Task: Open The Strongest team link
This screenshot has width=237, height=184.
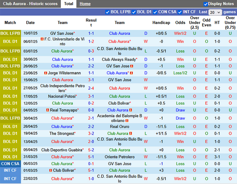Action: pos(62,134)
